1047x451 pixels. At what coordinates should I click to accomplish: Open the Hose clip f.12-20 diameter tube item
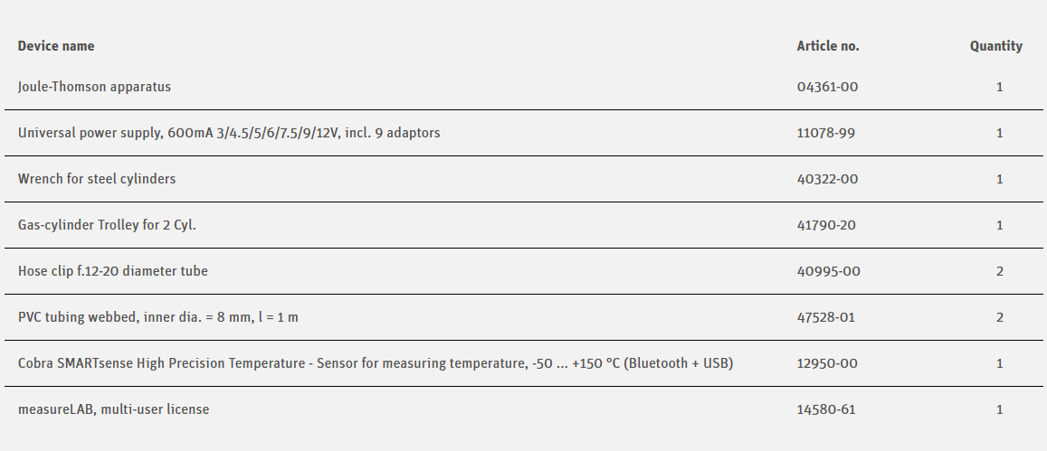(113, 271)
